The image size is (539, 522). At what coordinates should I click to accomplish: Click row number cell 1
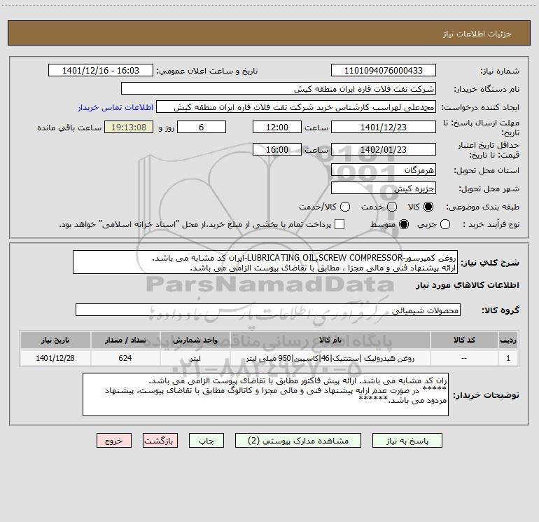point(508,358)
